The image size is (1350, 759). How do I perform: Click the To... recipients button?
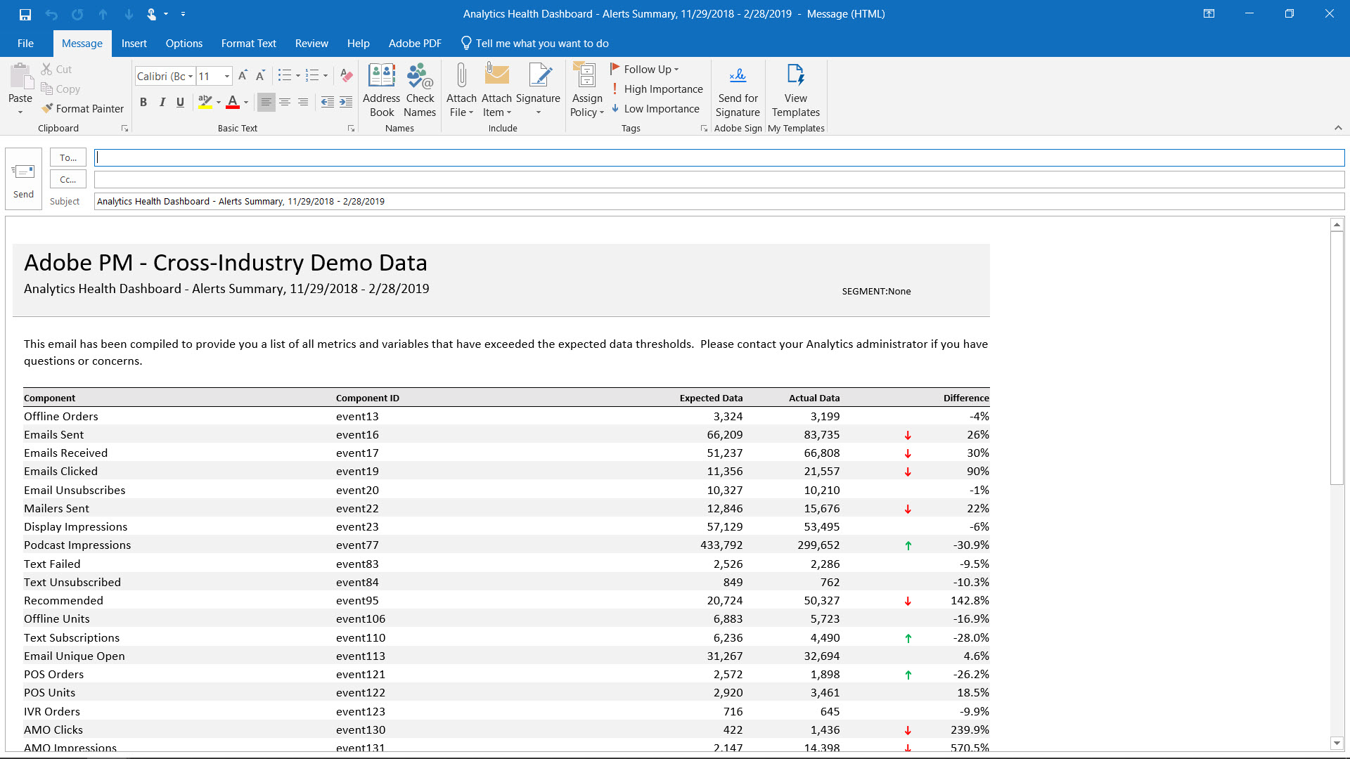click(x=68, y=157)
